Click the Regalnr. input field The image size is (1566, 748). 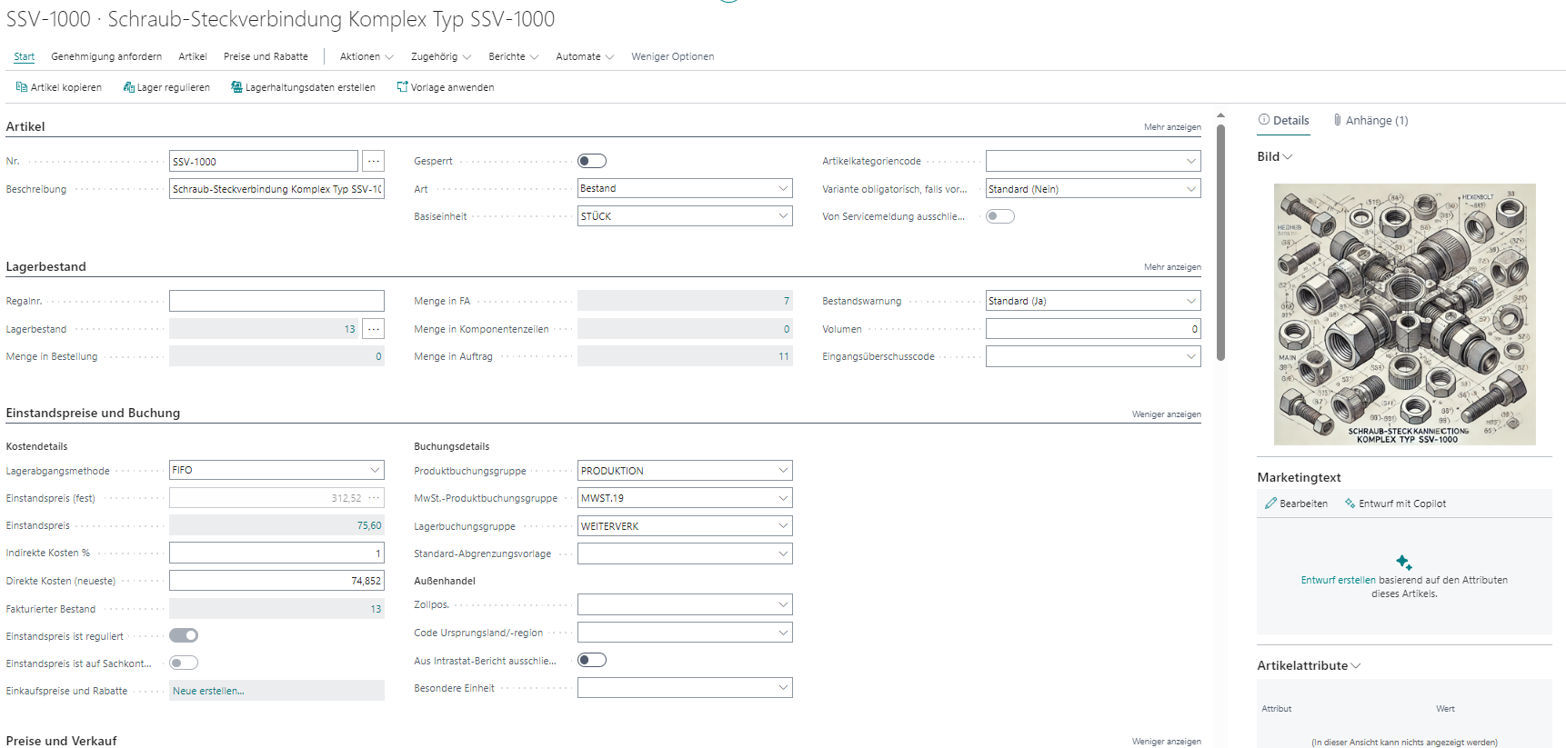point(276,301)
